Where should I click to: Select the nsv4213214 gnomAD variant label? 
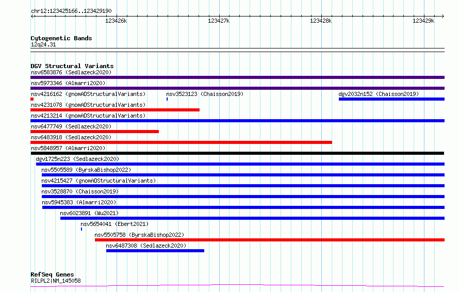tap(88, 116)
